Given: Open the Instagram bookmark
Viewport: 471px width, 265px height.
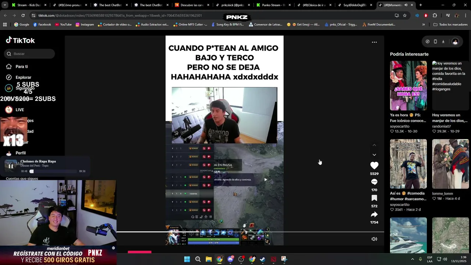Looking at the screenshot, I should (x=85, y=25).
